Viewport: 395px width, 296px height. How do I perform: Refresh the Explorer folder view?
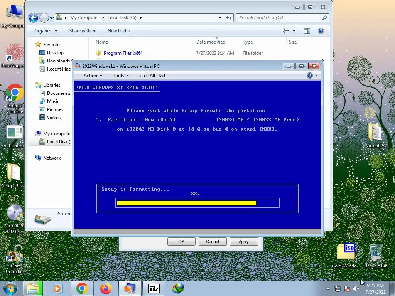pyautogui.click(x=229, y=18)
